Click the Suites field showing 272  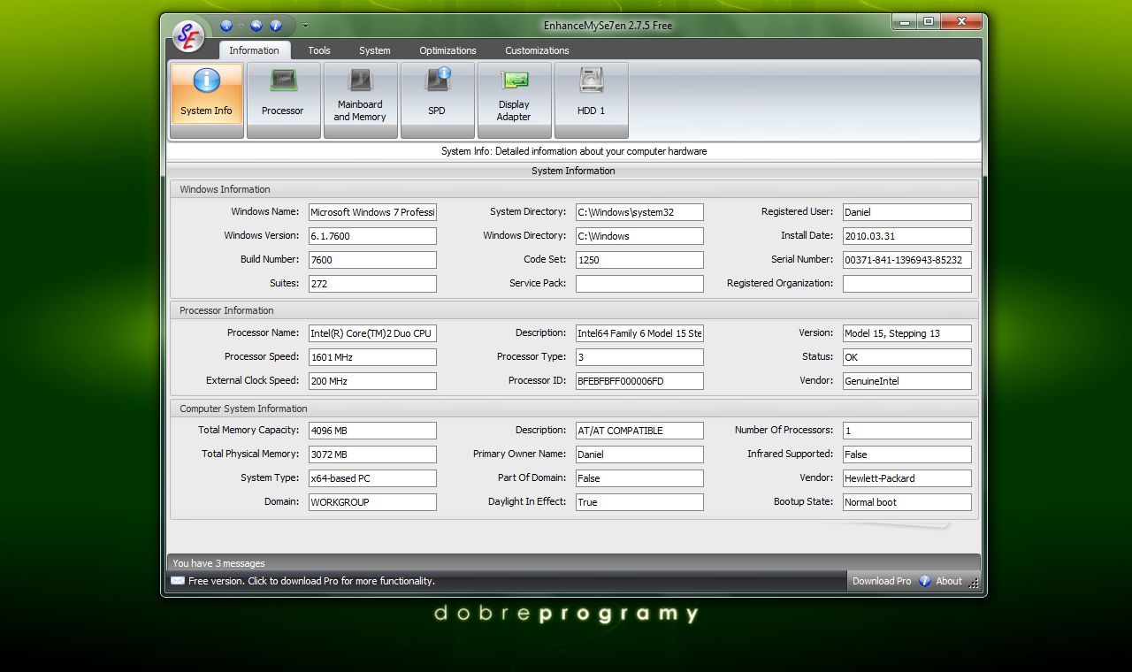(x=372, y=284)
